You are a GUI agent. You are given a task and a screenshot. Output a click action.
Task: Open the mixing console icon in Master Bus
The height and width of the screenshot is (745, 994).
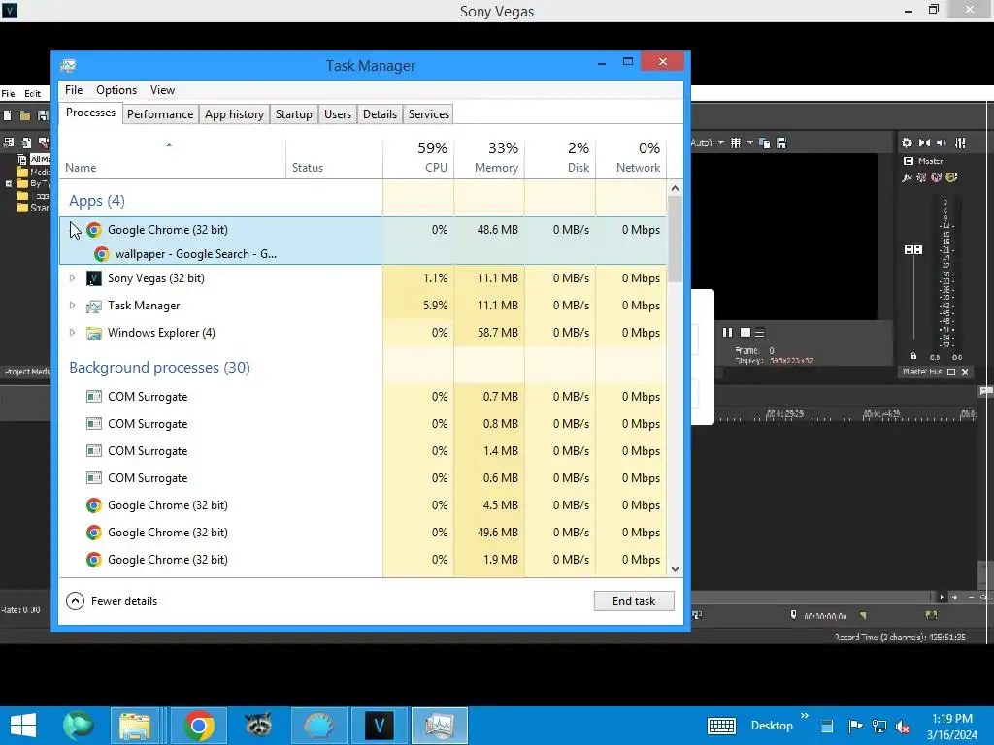960,144
